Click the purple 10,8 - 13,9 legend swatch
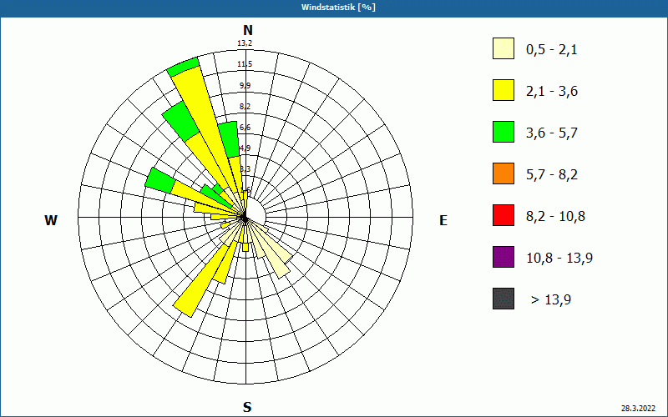Viewport: 668px width, 417px height. [504, 257]
